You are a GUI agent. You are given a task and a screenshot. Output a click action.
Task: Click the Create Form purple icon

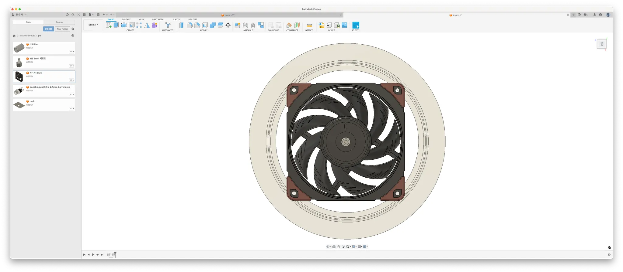coord(155,25)
